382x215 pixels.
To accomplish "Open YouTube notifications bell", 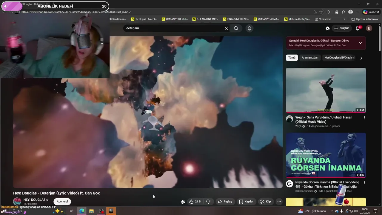I will 358,28.
